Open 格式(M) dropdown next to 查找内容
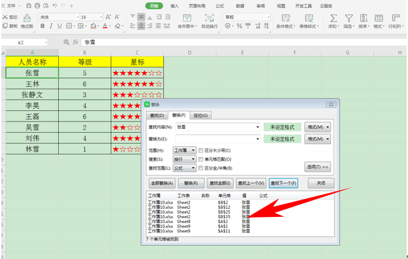 (x=318, y=127)
